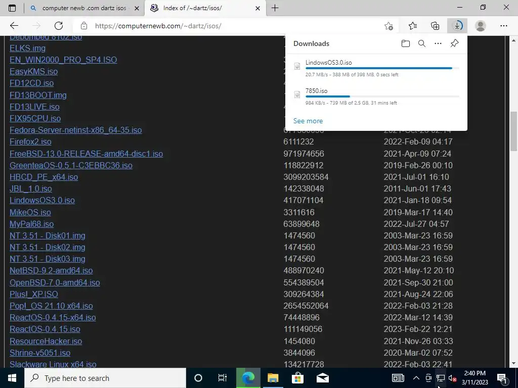This screenshot has width=518, height=388.
Task: Download EN_WIN2000_PRO_SP4.ISO
Action: click(x=63, y=60)
